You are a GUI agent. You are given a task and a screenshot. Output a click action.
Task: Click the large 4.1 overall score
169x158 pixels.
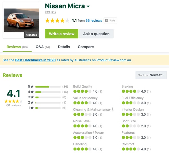[x=14, y=93]
